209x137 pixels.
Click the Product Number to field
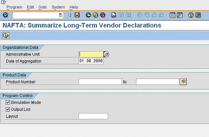pos(157,82)
